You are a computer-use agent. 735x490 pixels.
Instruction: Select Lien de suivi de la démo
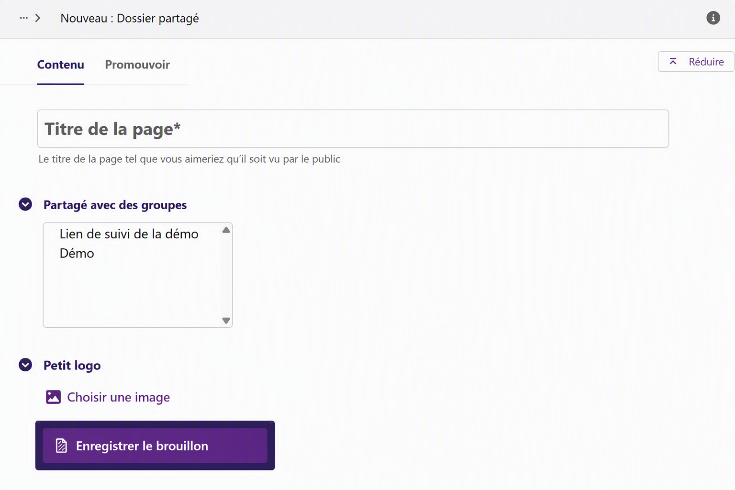[129, 234]
